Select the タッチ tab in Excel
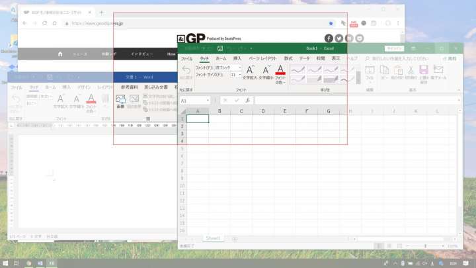 click(x=204, y=58)
